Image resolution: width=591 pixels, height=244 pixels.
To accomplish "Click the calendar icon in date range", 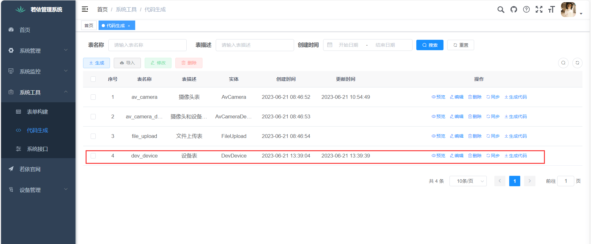I will (330, 45).
